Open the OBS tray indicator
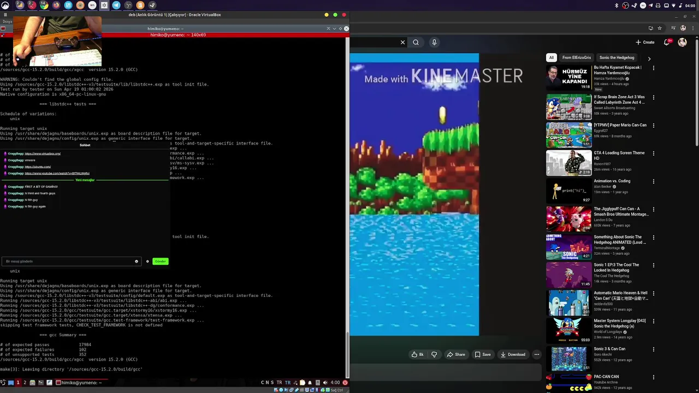 tap(625, 5)
